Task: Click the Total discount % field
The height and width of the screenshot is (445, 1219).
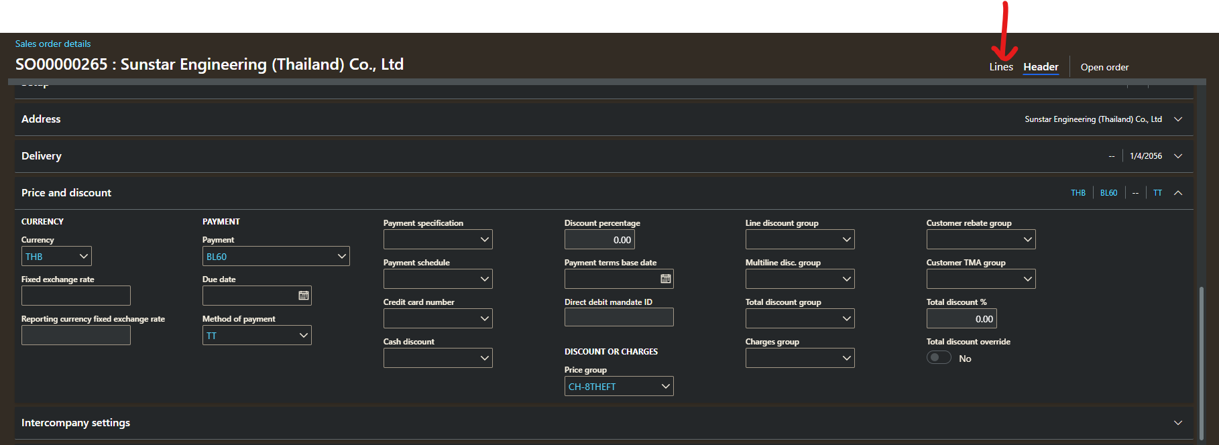Action: click(962, 318)
